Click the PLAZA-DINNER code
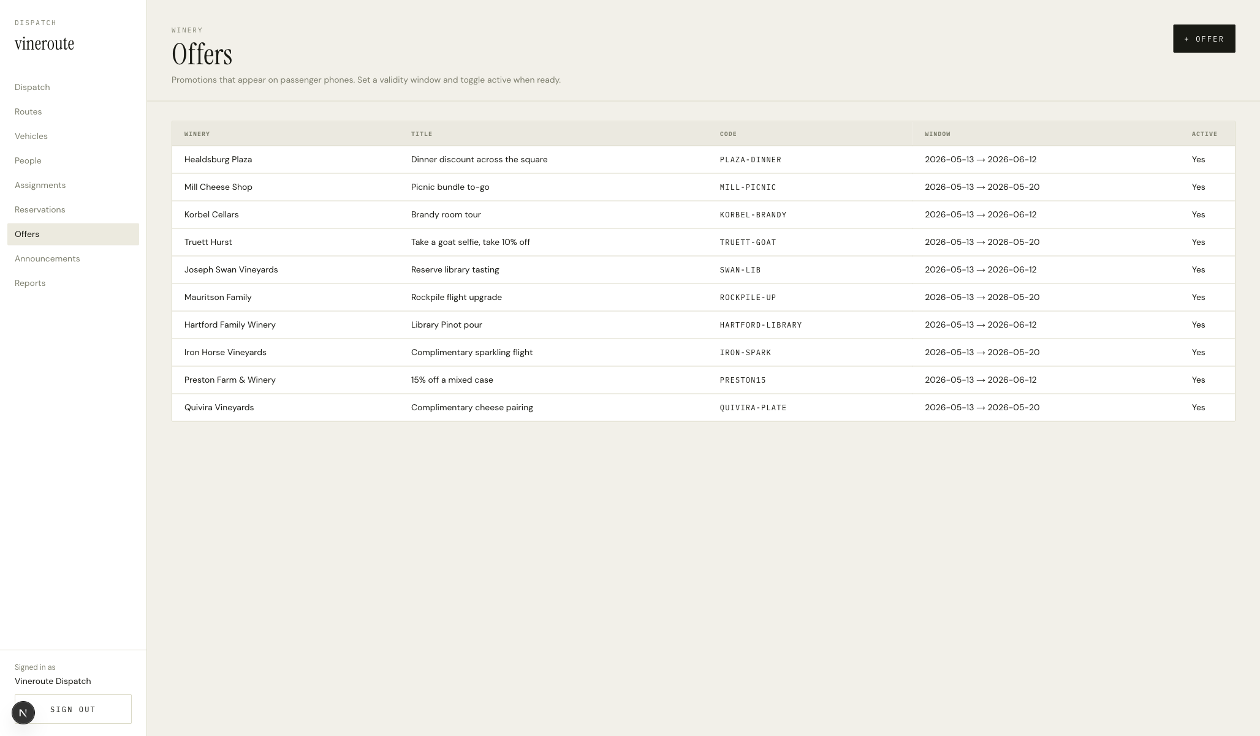Screen dimensions: 1260x736 coord(751,160)
